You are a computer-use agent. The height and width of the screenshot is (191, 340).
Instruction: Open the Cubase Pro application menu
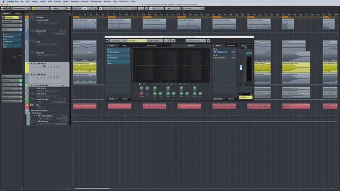click(x=13, y=1)
